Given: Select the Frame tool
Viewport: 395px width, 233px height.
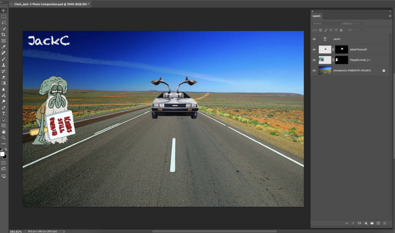Looking at the screenshot, I should pos(3,41).
